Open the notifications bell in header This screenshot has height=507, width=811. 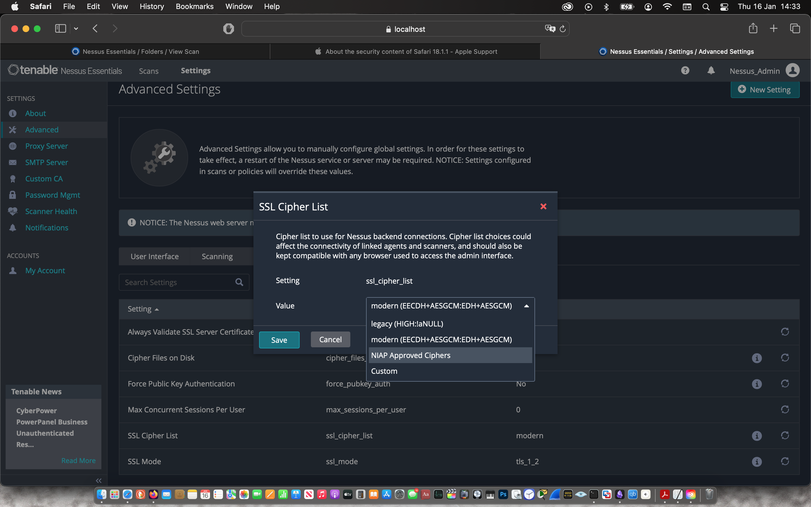[711, 70]
